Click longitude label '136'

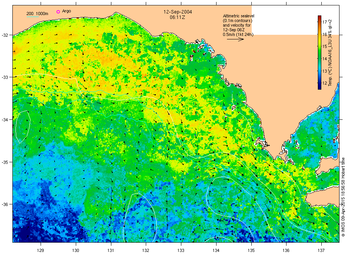point(286,251)
